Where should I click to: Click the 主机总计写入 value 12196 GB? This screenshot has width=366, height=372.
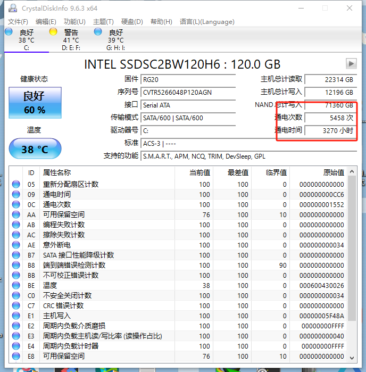pos(331,92)
